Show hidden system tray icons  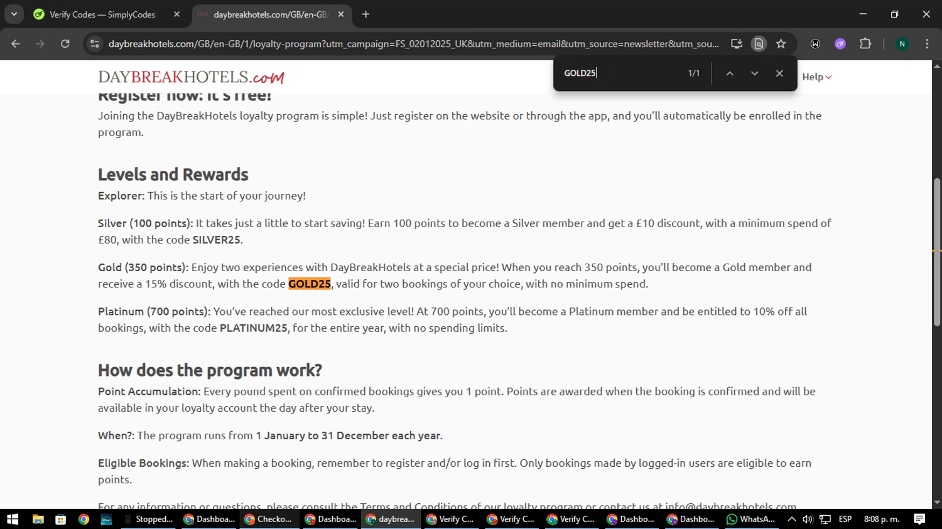click(x=792, y=519)
